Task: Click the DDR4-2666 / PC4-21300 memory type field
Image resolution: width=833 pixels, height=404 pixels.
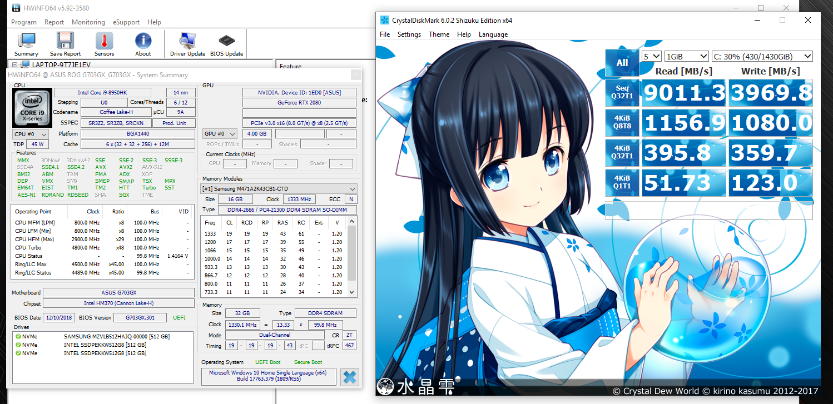Action: pyautogui.click(x=287, y=210)
